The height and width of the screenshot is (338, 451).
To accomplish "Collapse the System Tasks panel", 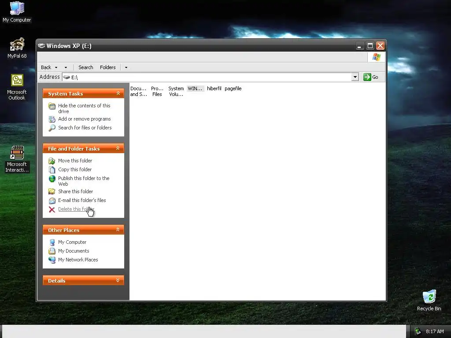I will [x=118, y=93].
